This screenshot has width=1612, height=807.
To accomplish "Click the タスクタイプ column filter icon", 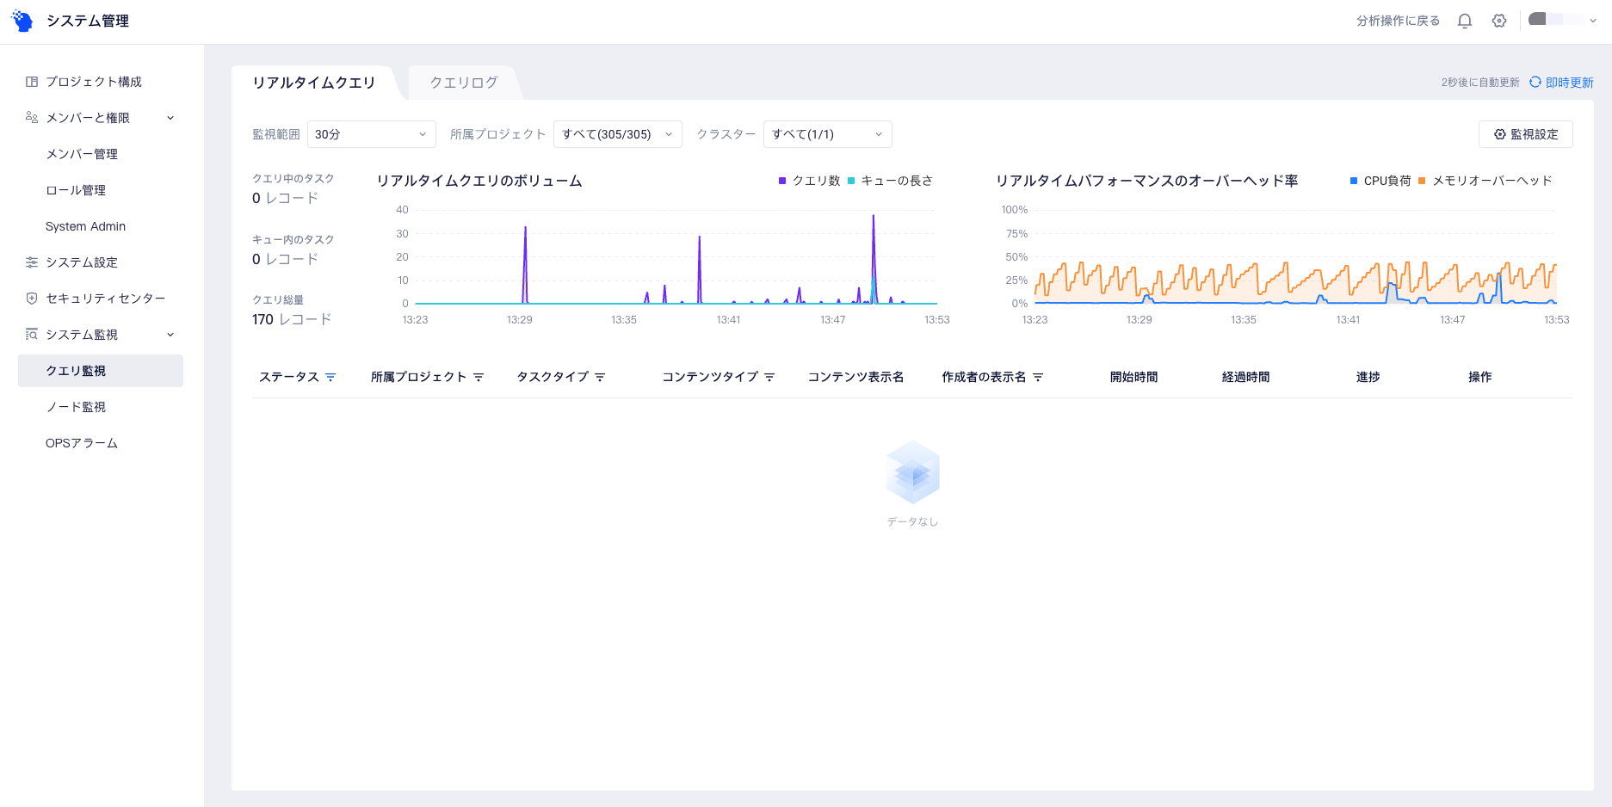I will tap(600, 377).
